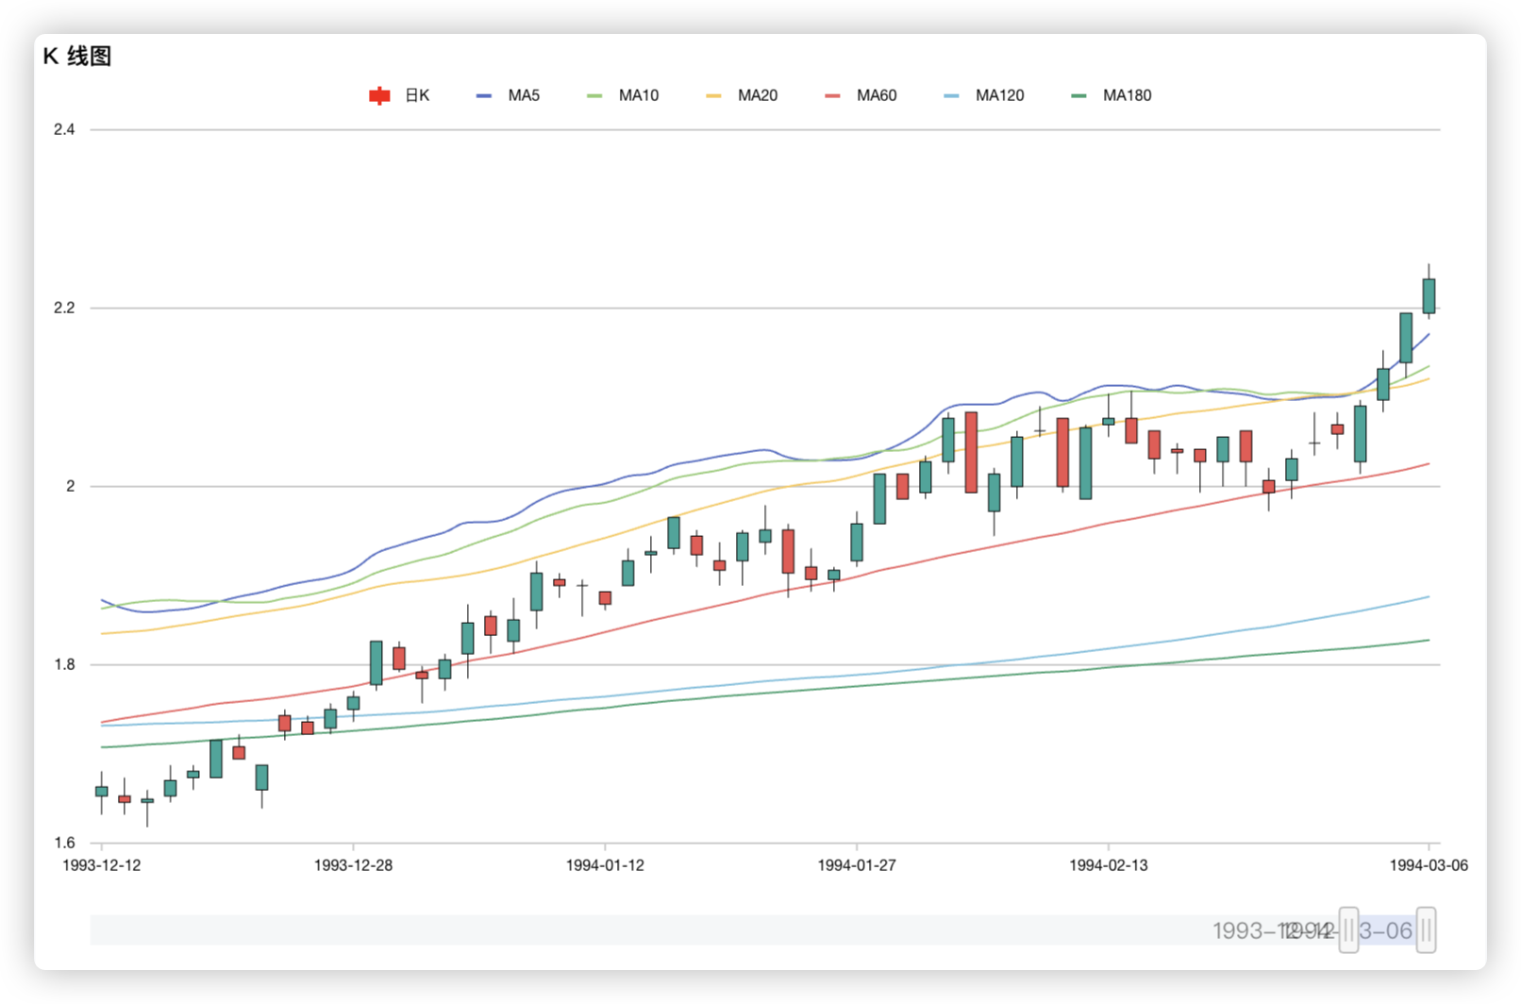Click the K 线图 chart title

(77, 56)
